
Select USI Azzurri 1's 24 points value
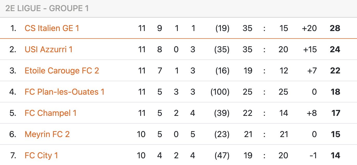pos(335,49)
